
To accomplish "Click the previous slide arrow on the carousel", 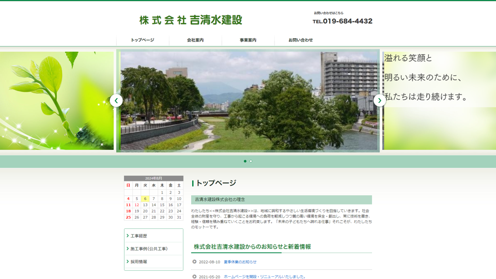I will point(116,100).
